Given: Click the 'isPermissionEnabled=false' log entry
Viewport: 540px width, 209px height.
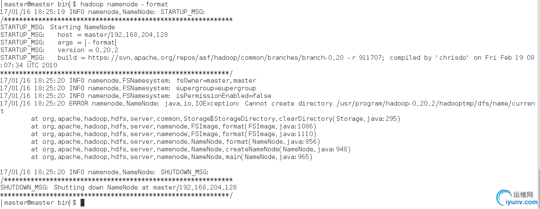Looking at the screenshot, I should [x=224, y=96].
